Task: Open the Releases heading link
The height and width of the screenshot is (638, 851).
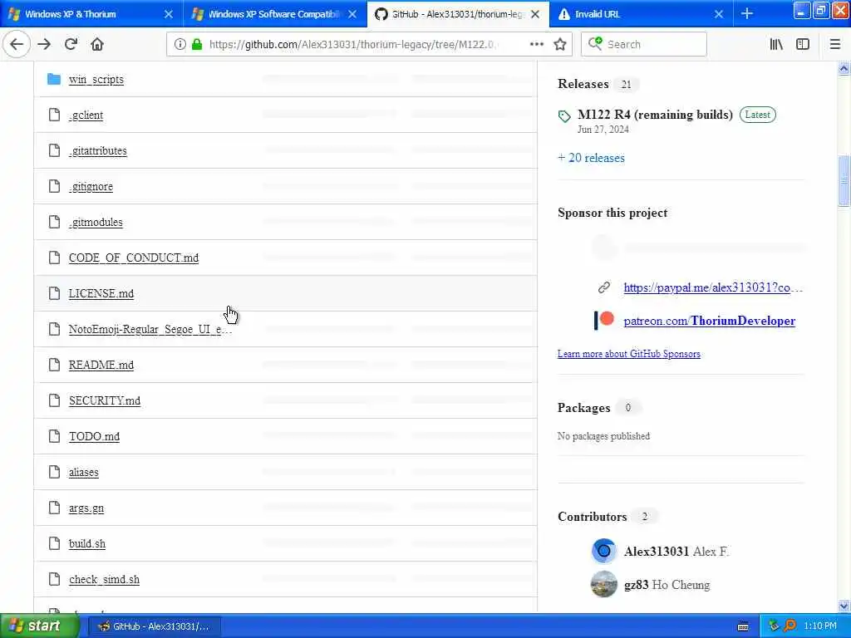Action: click(x=583, y=84)
